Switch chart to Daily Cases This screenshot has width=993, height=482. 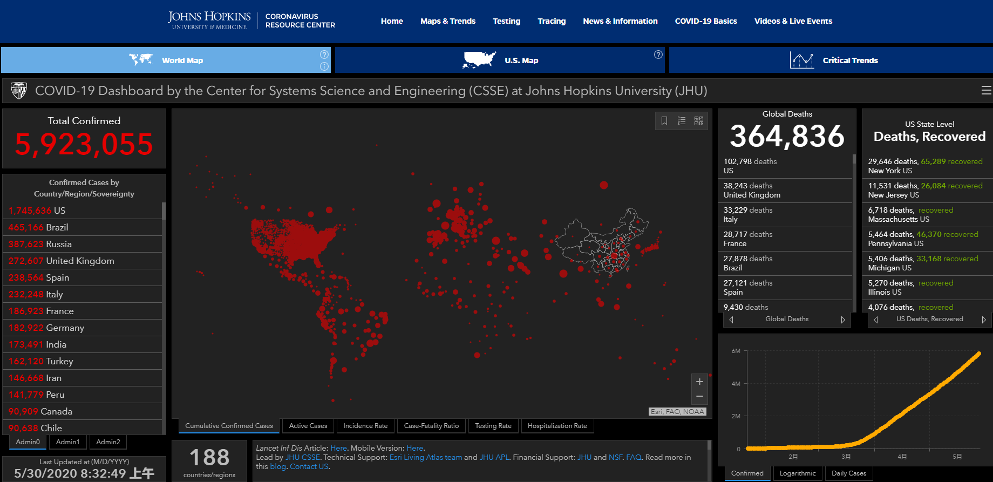(x=848, y=473)
